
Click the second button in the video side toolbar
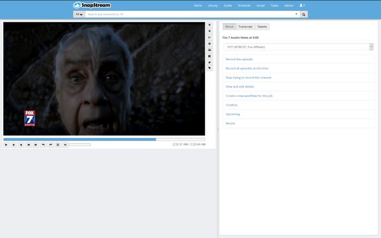pos(210,31)
